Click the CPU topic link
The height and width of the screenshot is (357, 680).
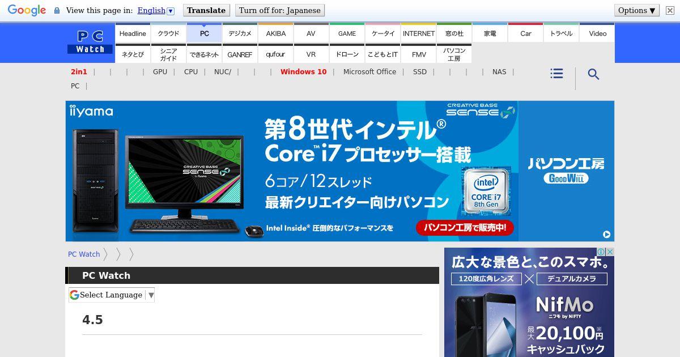191,71
